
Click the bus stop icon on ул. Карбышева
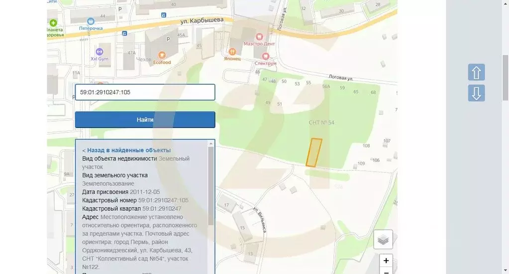point(163,15)
